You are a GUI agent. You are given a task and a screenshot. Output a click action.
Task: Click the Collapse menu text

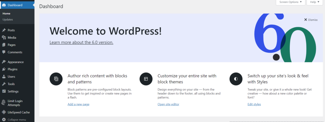point(17,119)
